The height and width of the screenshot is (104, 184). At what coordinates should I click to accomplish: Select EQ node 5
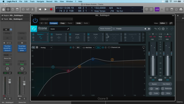(x=93, y=59)
